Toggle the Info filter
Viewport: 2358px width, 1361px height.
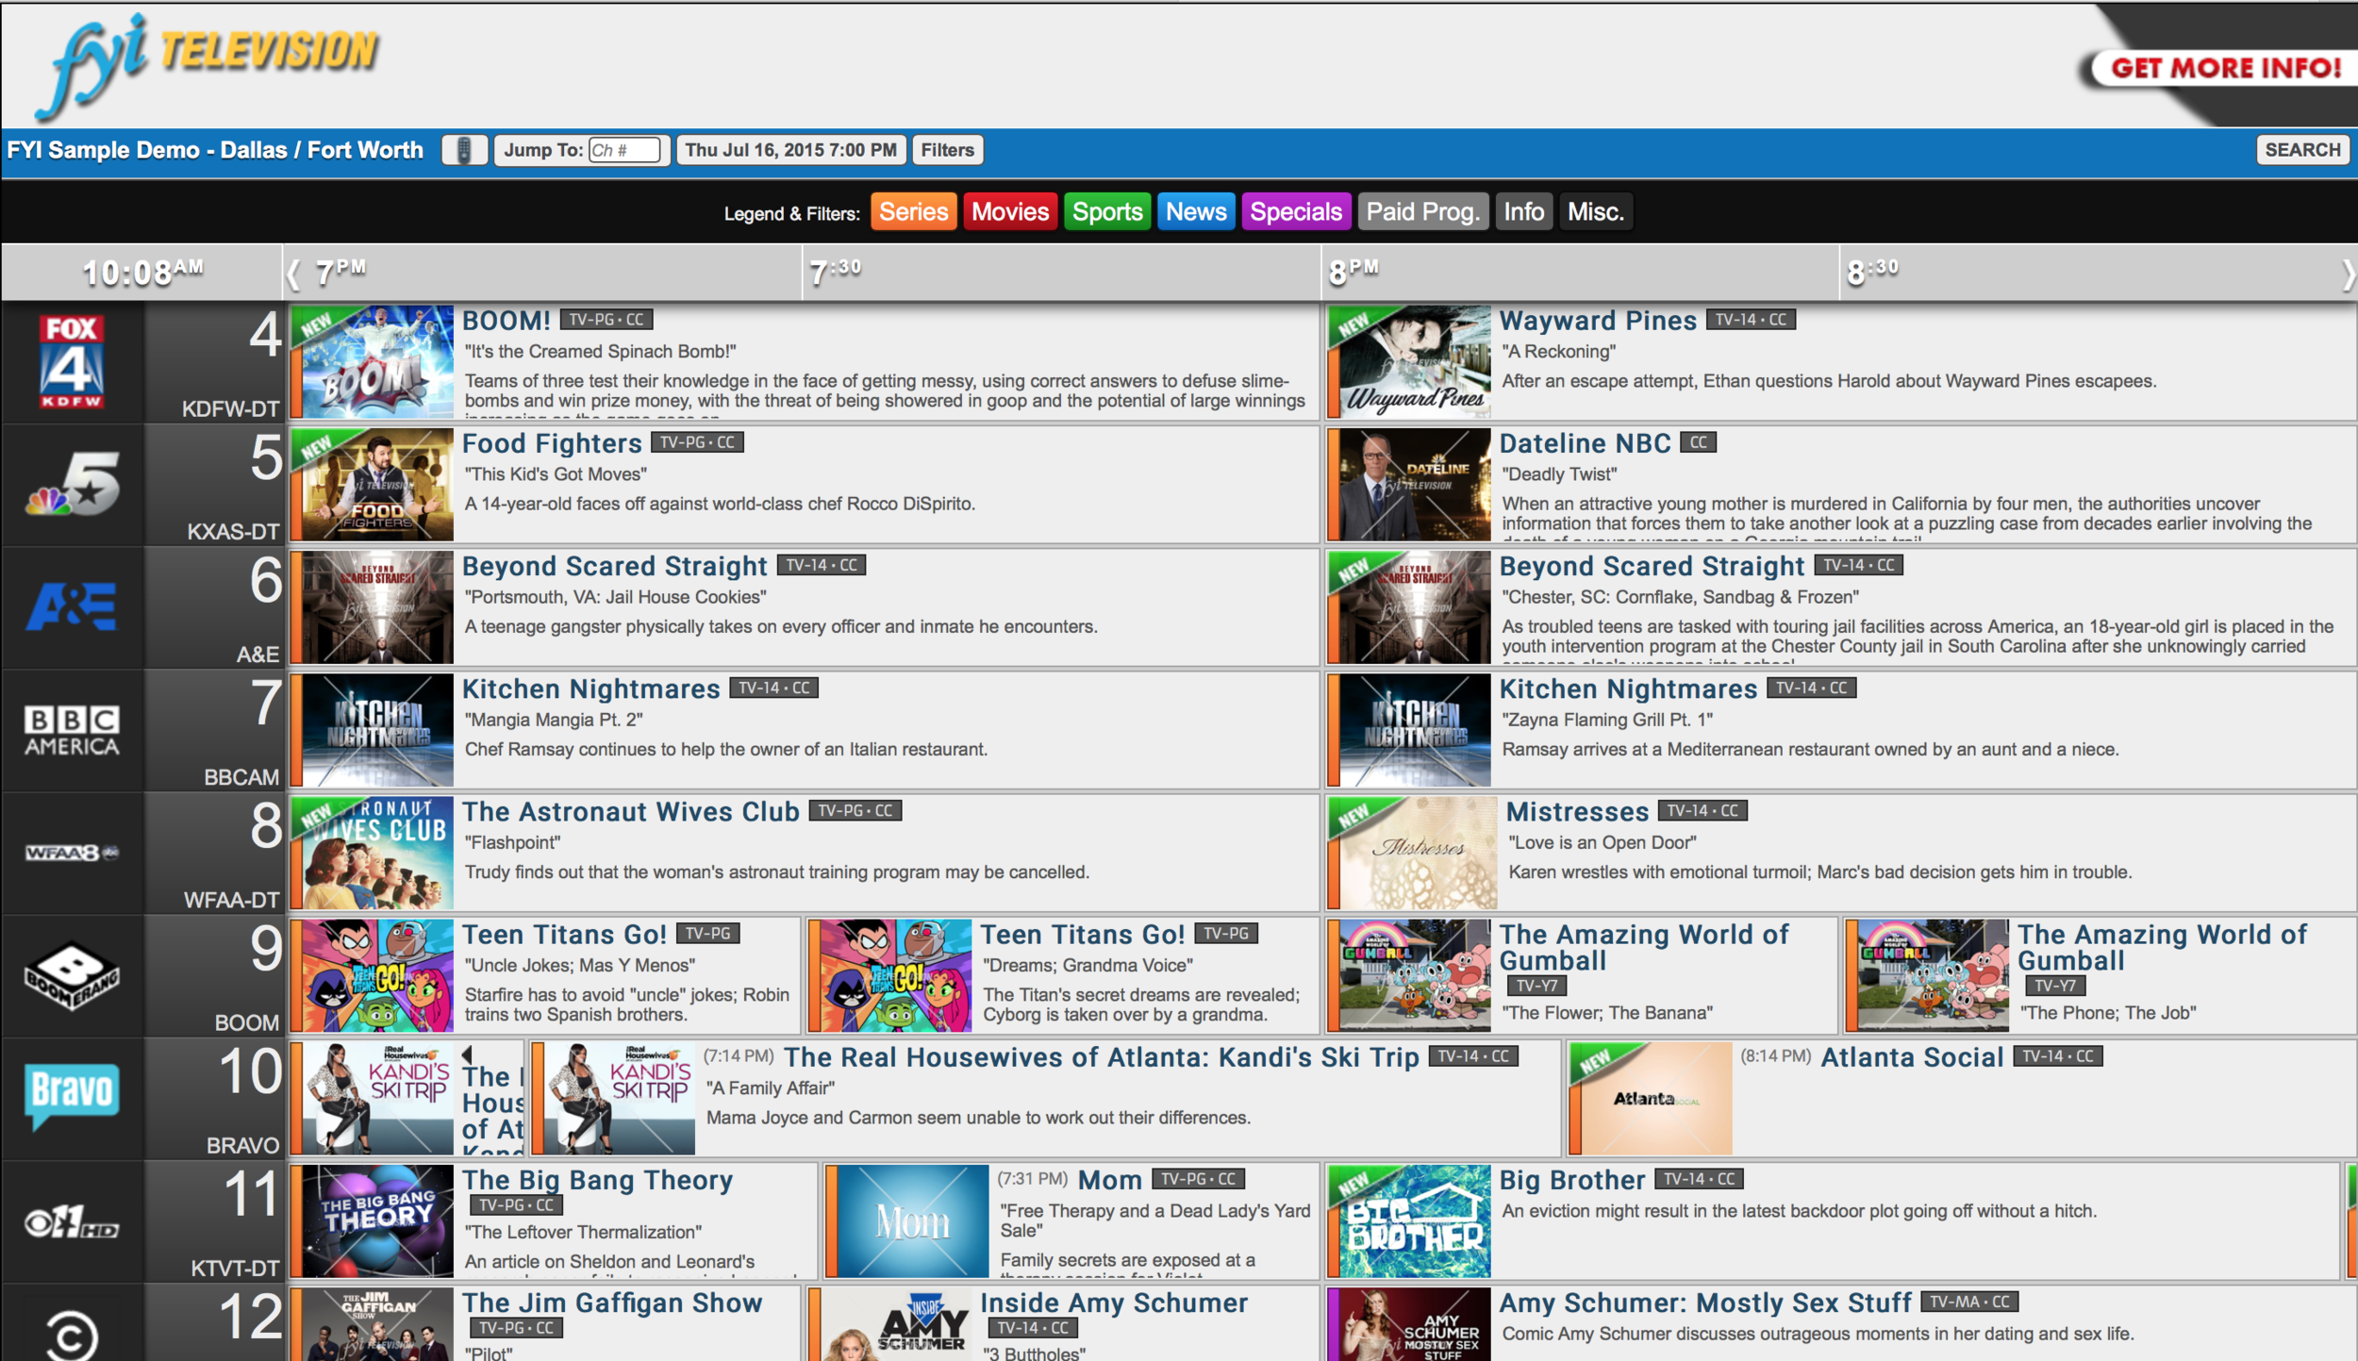1523,212
